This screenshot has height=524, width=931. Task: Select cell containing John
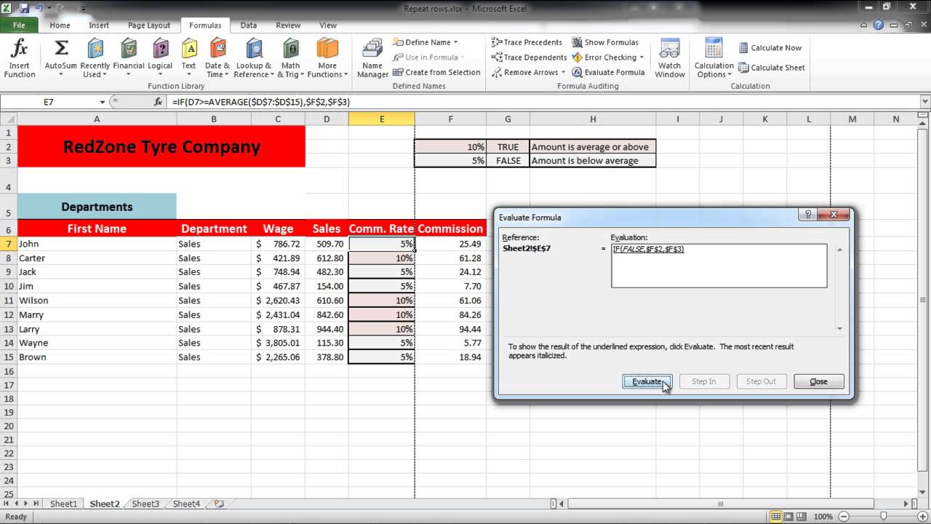coord(97,244)
